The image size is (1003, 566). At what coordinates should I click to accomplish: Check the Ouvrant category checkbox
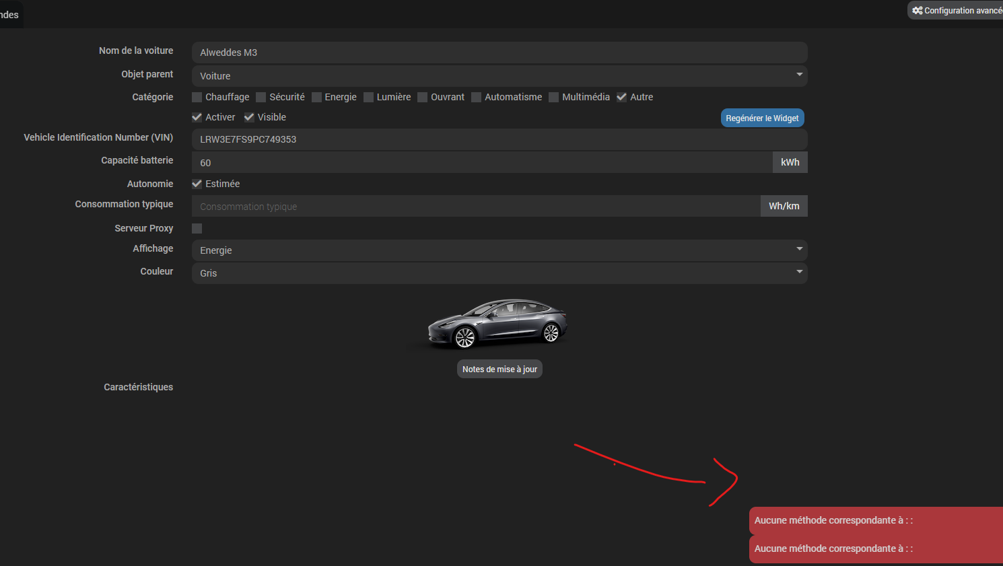tap(423, 98)
